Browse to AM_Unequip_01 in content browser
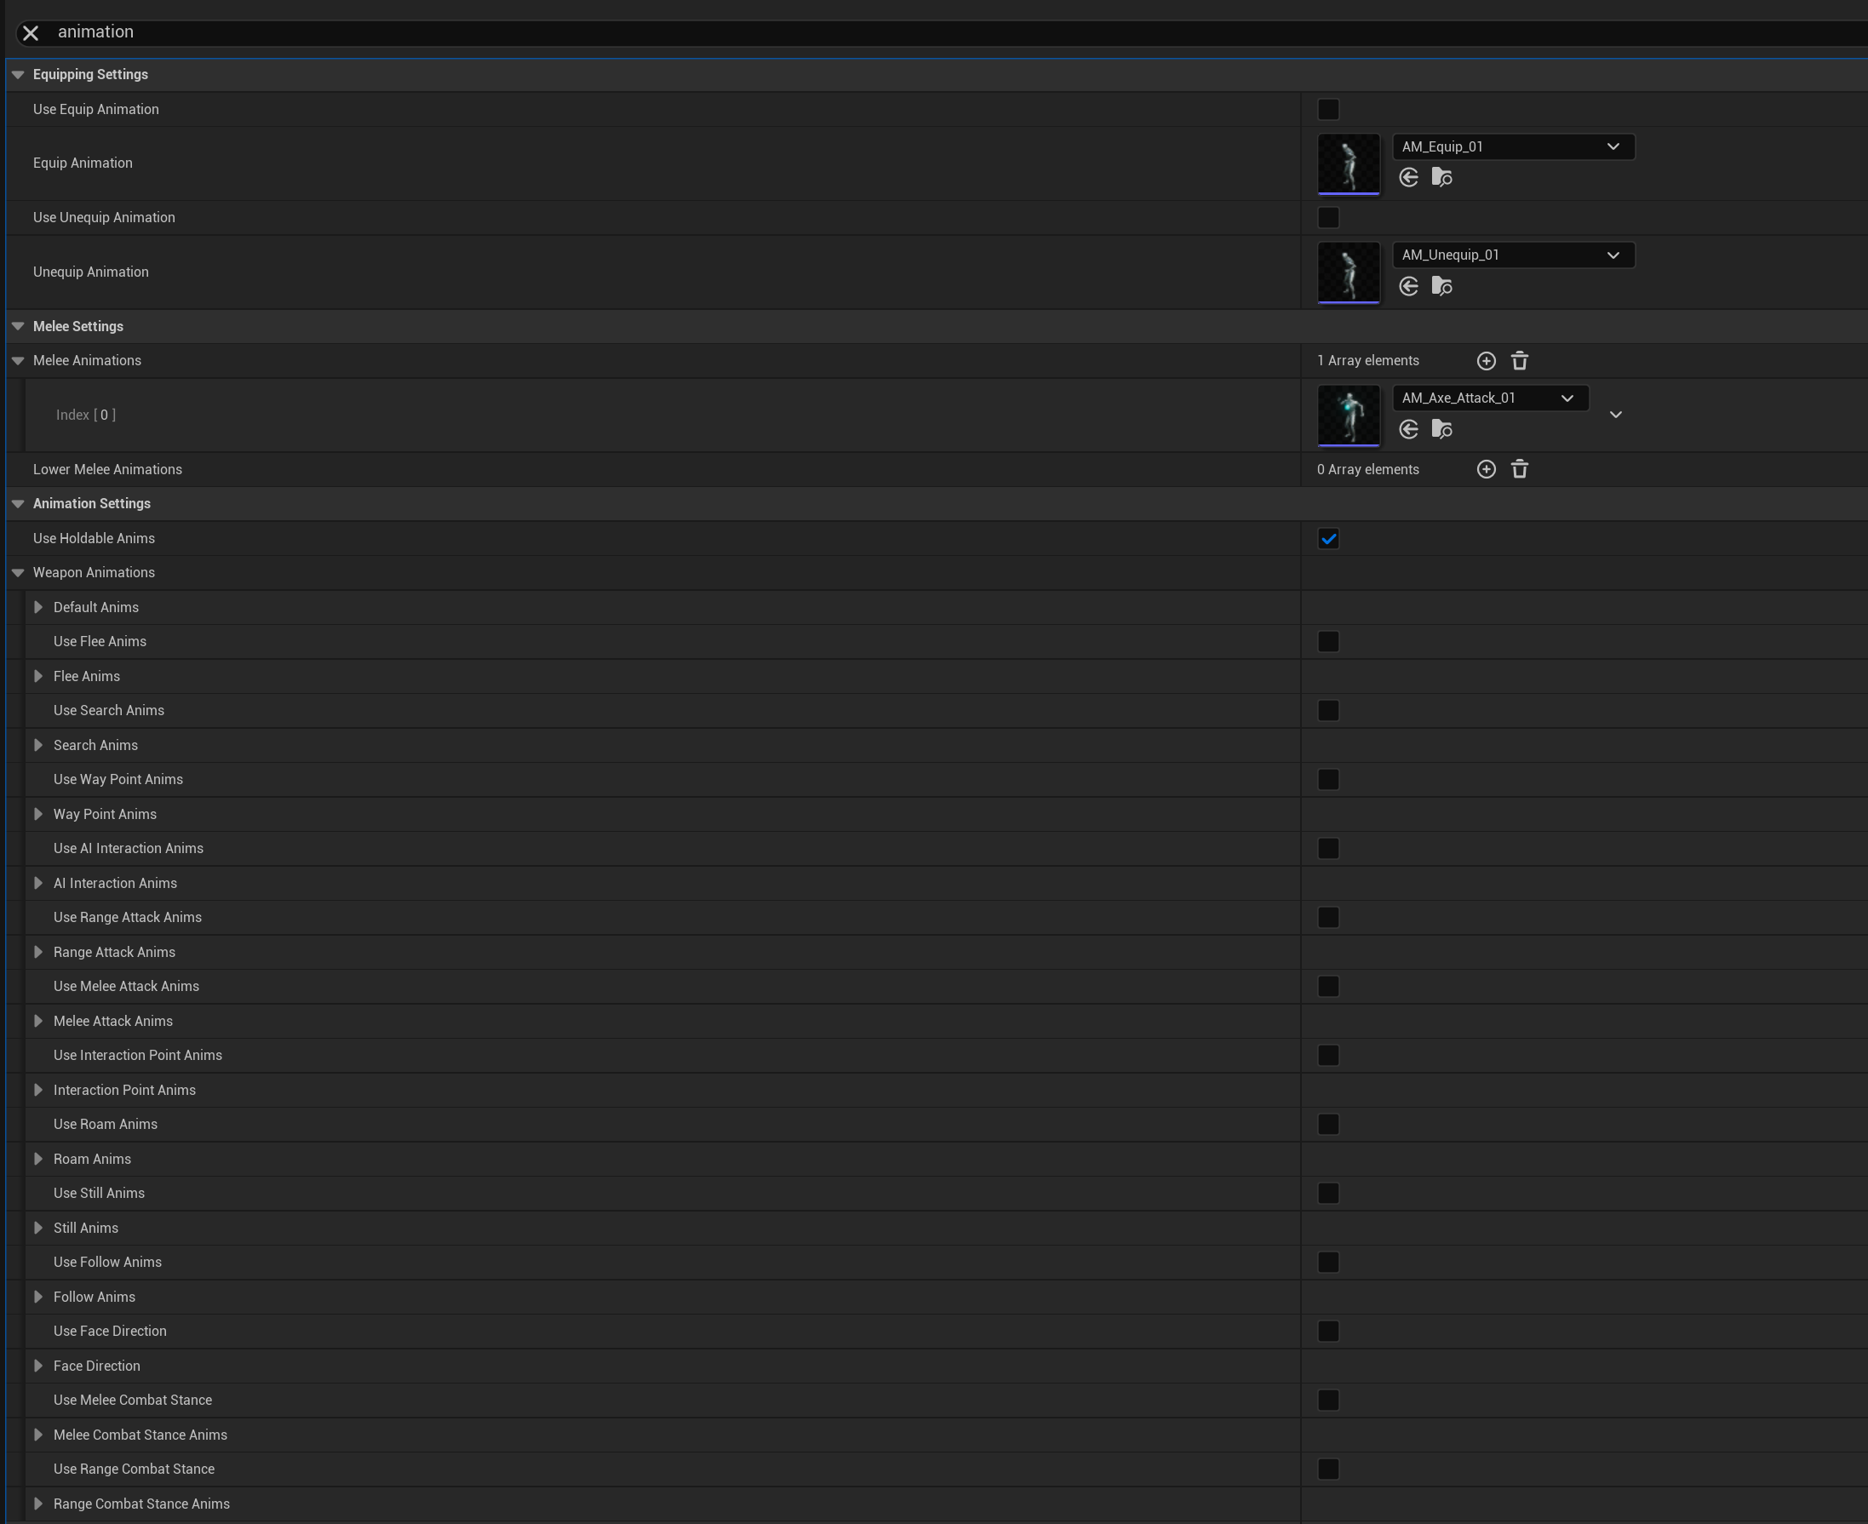Screen dimensions: 1868x1524 (x=1441, y=286)
